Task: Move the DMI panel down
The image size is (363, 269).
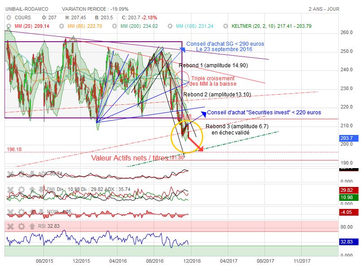Action: [x=41, y=189]
